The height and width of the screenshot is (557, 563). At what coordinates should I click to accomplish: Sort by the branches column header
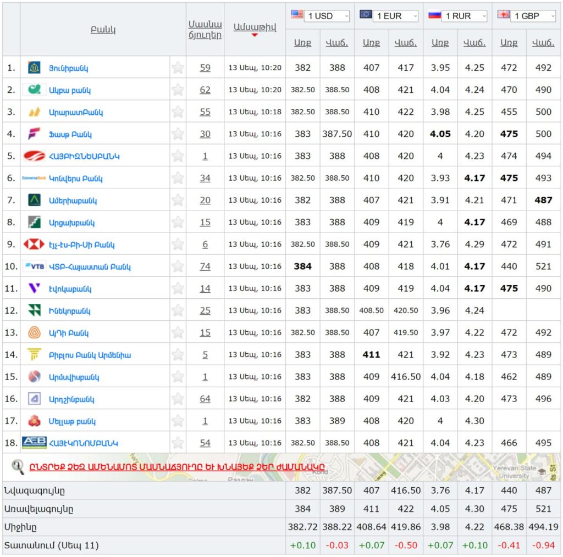tap(205, 29)
